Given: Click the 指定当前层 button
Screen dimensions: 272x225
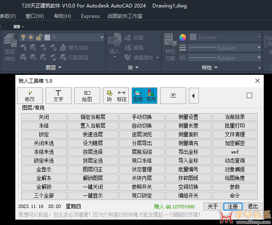Looking at the screenshot, I should point(93,117).
